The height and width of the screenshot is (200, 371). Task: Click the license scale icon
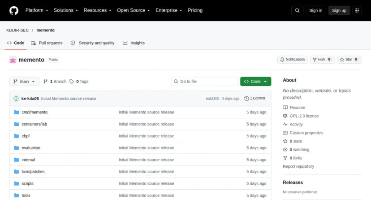[285, 116]
